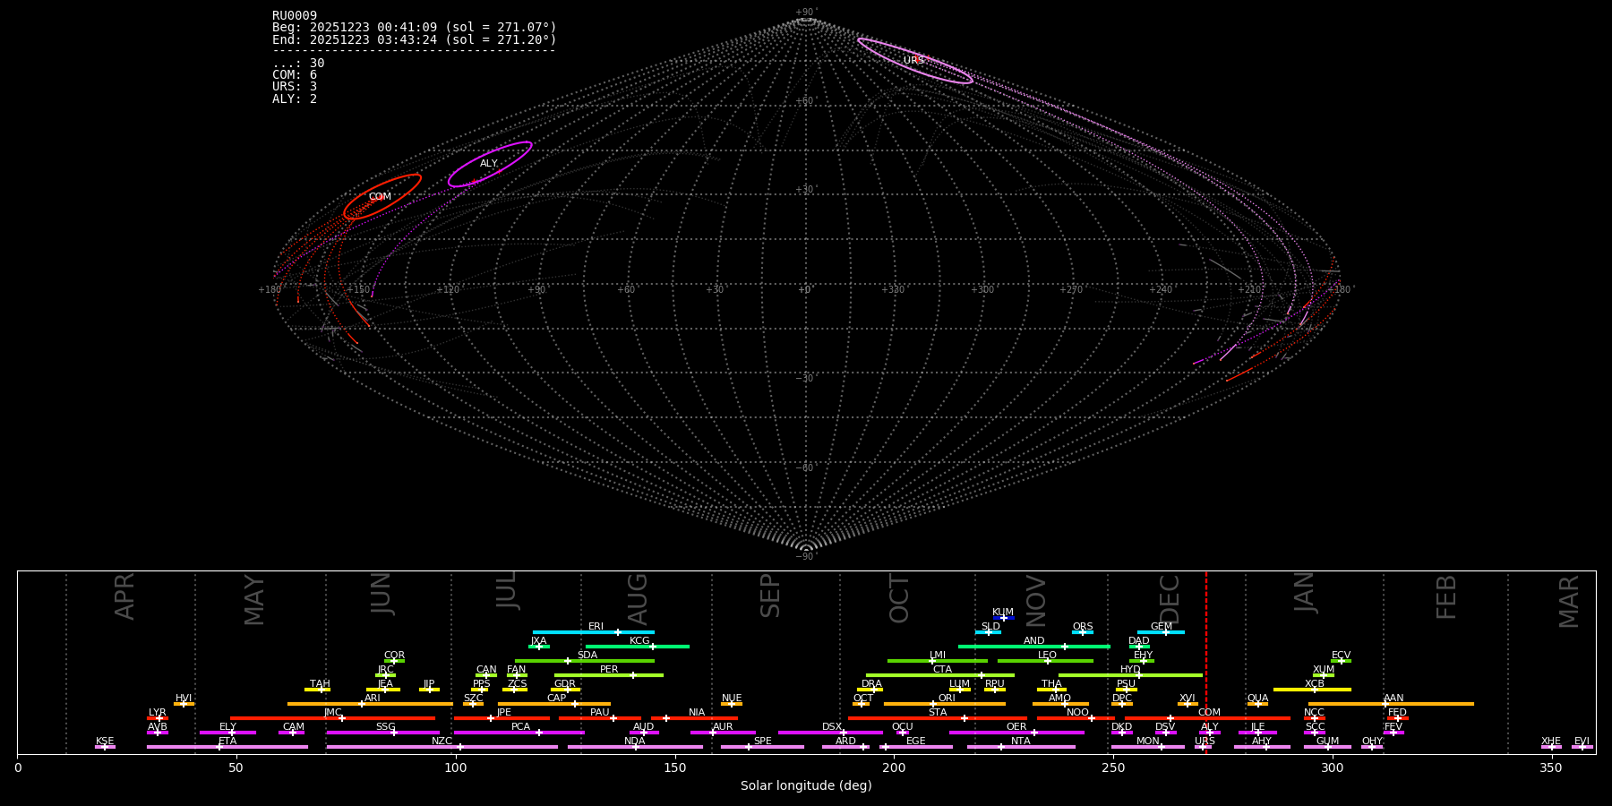Click the ETA shower label in timeline
1612x806 pixels.
227,742
